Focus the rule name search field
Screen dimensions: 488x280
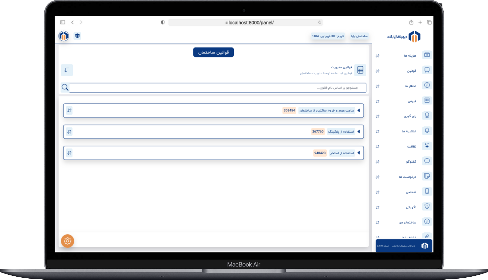click(218, 87)
